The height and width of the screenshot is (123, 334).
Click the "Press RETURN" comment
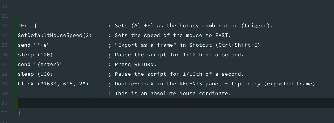coord(136,65)
